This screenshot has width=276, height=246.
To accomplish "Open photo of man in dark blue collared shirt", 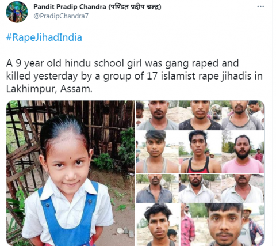I will 157,188.
